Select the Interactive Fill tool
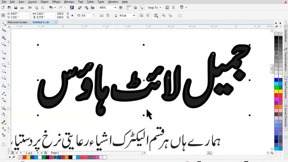The image size is (288, 162). 3,129
